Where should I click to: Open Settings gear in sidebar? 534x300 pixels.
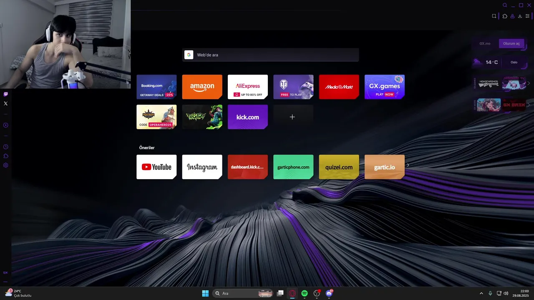click(x=5, y=165)
